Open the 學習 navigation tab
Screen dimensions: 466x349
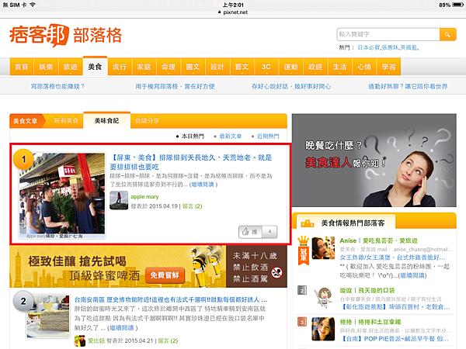(x=389, y=67)
